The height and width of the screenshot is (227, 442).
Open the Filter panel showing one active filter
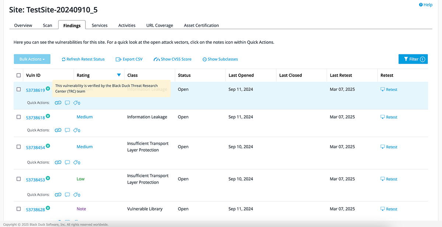click(413, 59)
